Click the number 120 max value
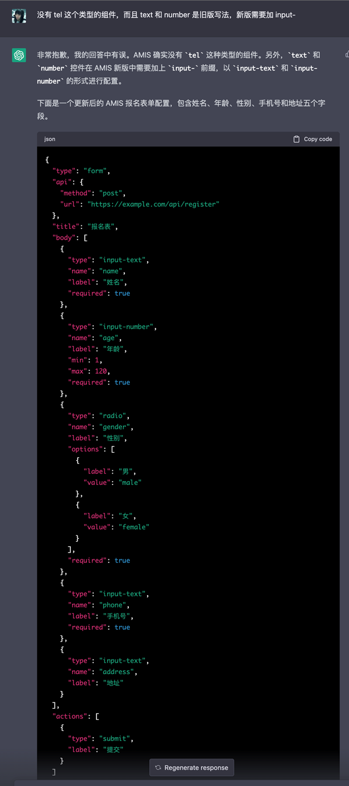349x786 pixels. [101, 371]
